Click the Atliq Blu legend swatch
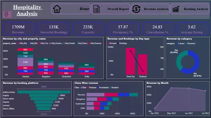Image resolution: width=211 pixels, height=118 pixels. coord(29,43)
